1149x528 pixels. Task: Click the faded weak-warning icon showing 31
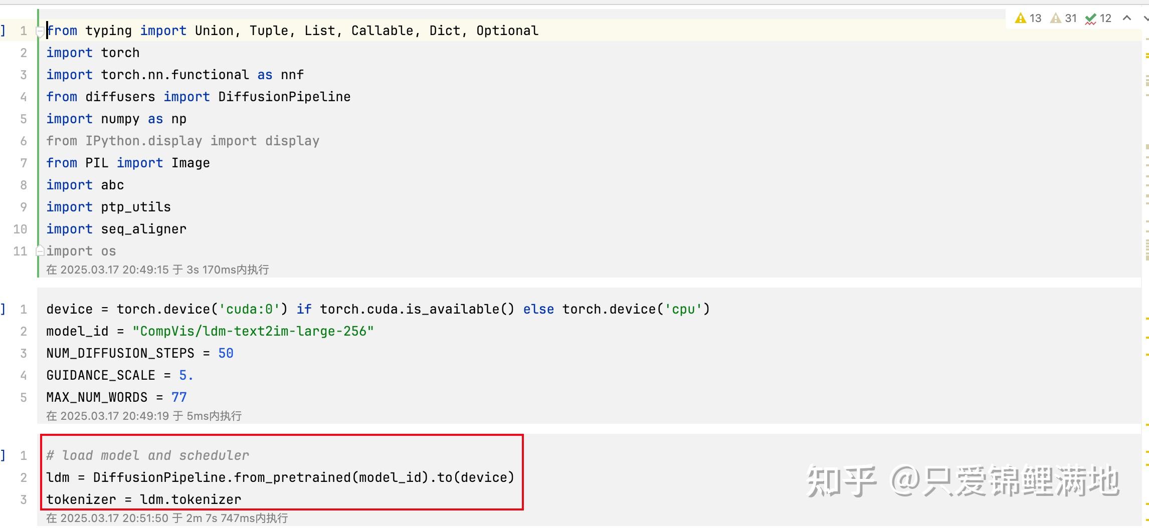pyautogui.click(x=1056, y=19)
